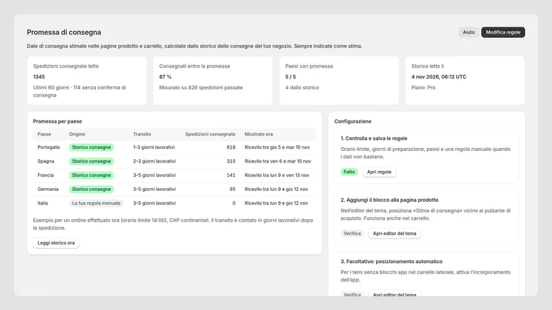Click the Storico letto il card
Image resolution: width=552 pixels, height=310 pixels.
pyautogui.click(x=464, y=81)
